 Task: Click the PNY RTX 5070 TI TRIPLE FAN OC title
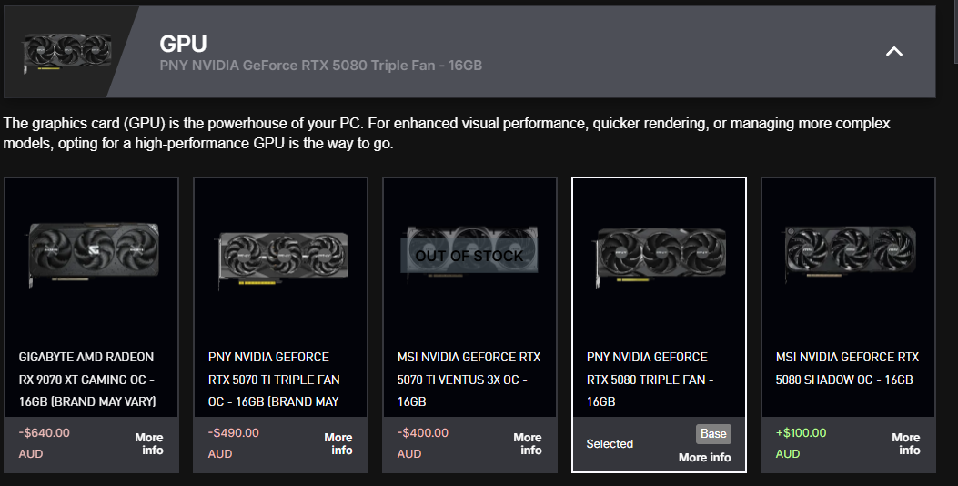(x=275, y=379)
